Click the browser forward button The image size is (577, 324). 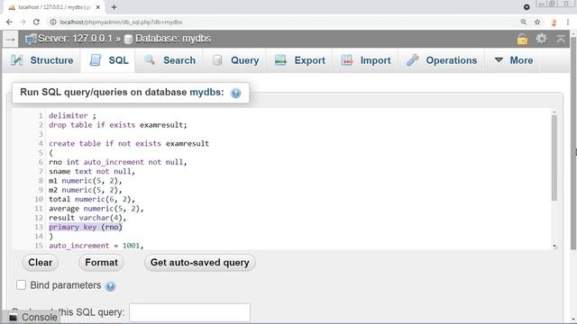click(x=23, y=22)
